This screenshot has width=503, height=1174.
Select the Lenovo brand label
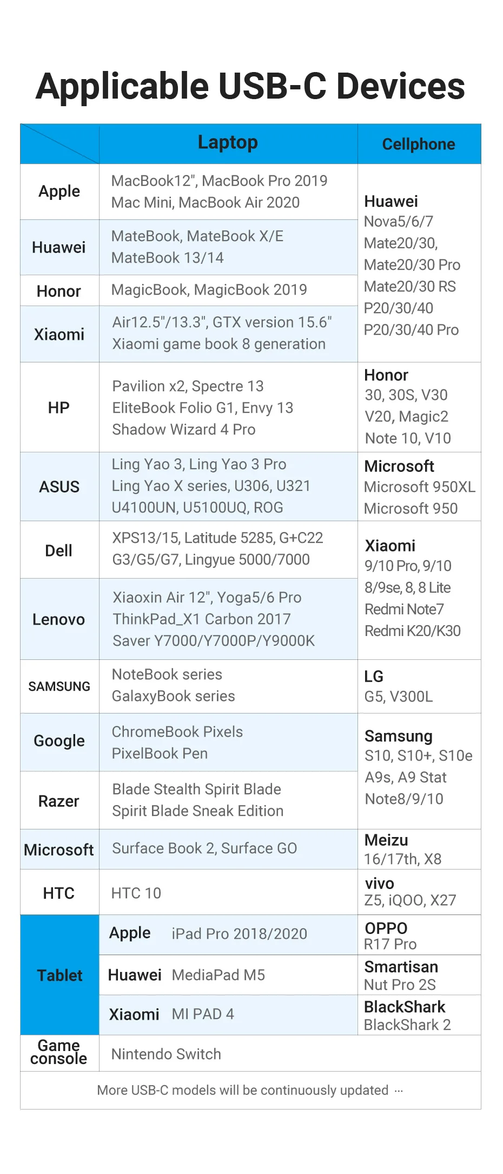(x=59, y=619)
